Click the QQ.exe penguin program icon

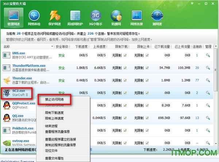point(7,118)
